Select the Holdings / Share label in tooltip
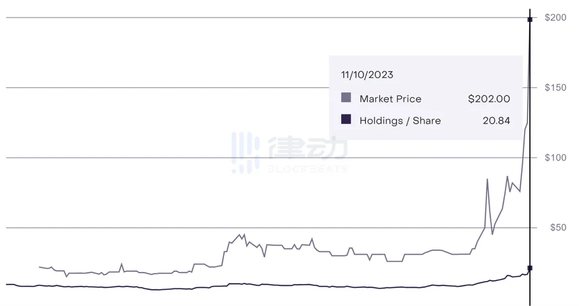Image resolution: width=579 pixels, height=306 pixels. (x=400, y=121)
